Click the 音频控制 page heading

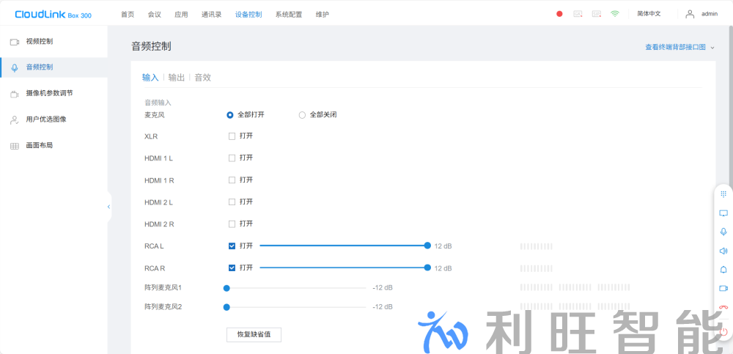coord(151,47)
